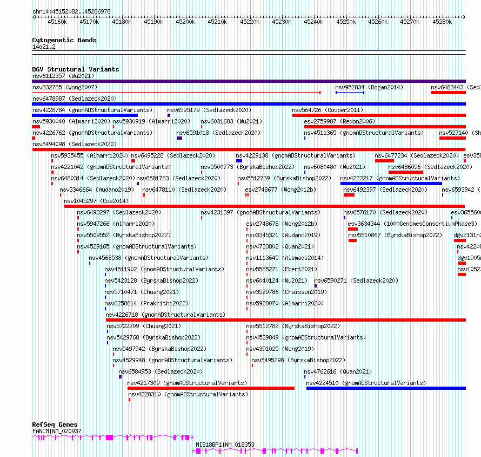The height and width of the screenshot is (457, 481).
Task: Click the 45250k ruler tick label
Action: coord(346,22)
